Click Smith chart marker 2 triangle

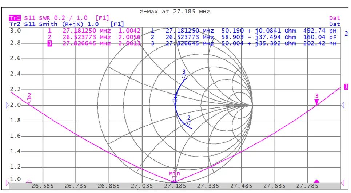coord(188,123)
